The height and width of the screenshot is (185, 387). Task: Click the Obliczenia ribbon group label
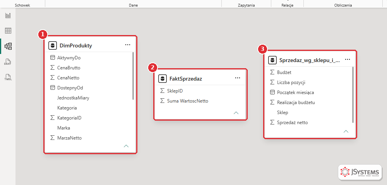click(343, 5)
